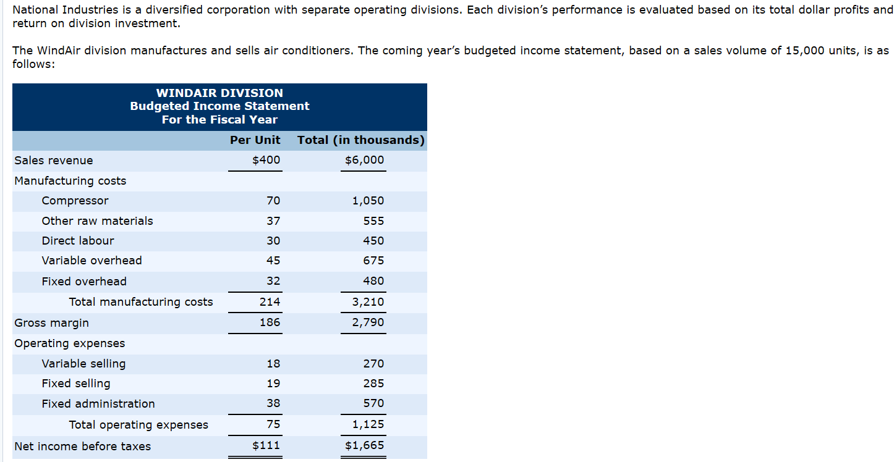The height and width of the screenshot is (462, 894).
Task: Click the Direct labour per unit 30
Action: 273,241
